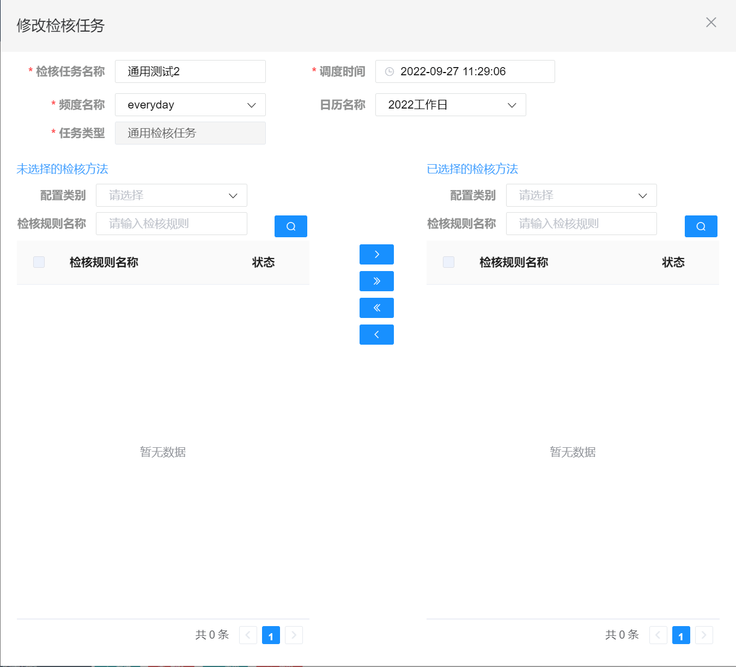The width and height of the screenshot is (736, 667).
Task: Move checked rules right with single arrow
Action: [x=376, y=255]
